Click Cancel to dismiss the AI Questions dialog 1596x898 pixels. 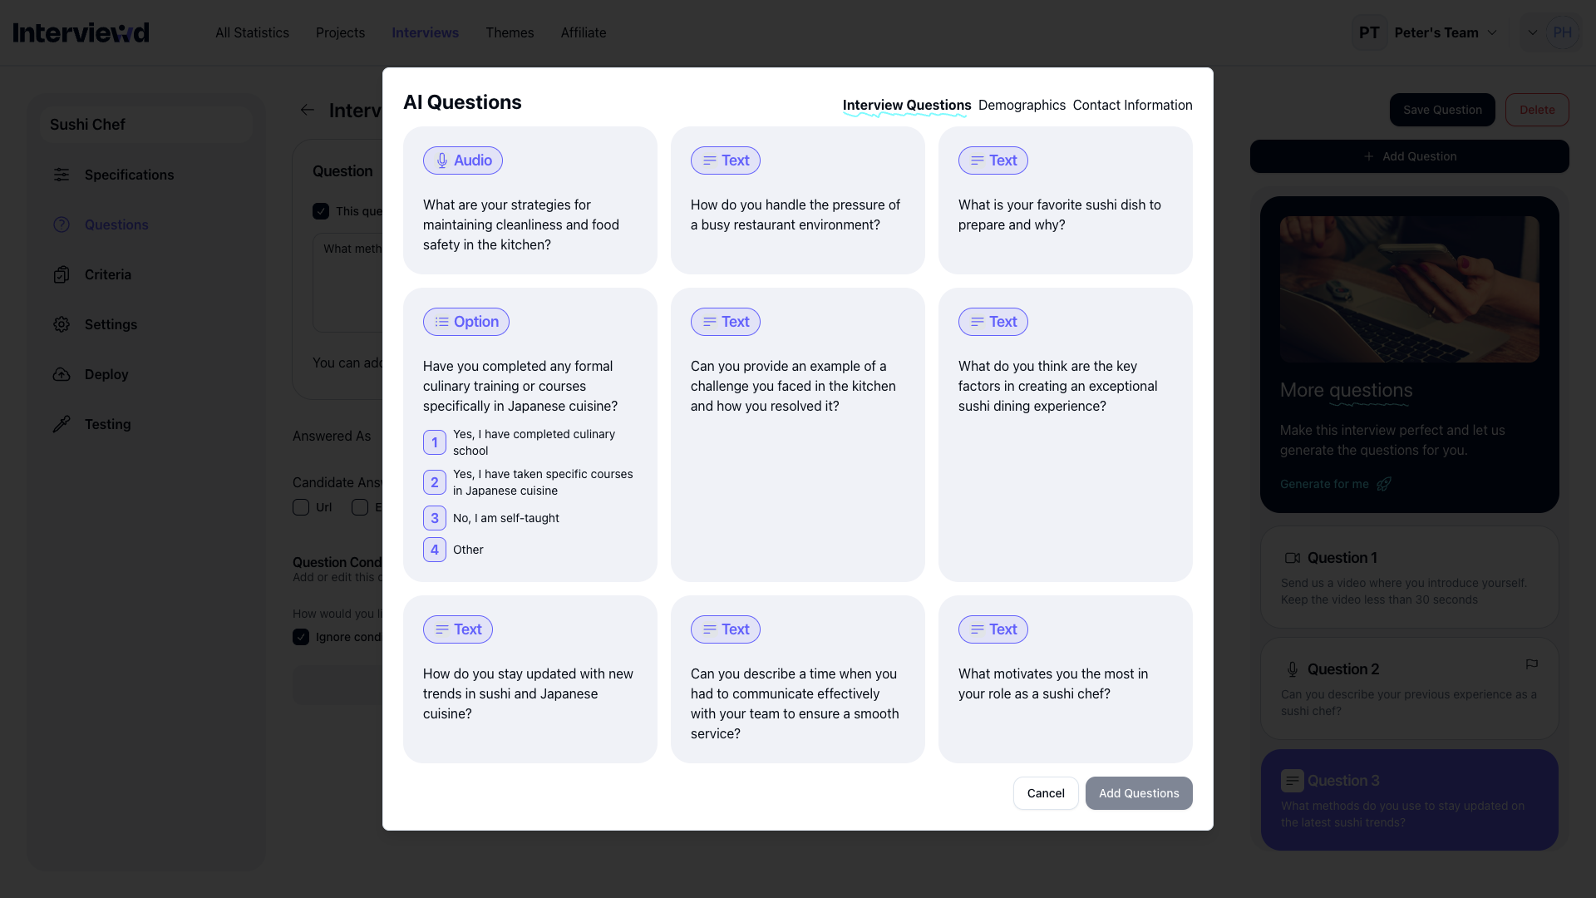click(1045, 793)
